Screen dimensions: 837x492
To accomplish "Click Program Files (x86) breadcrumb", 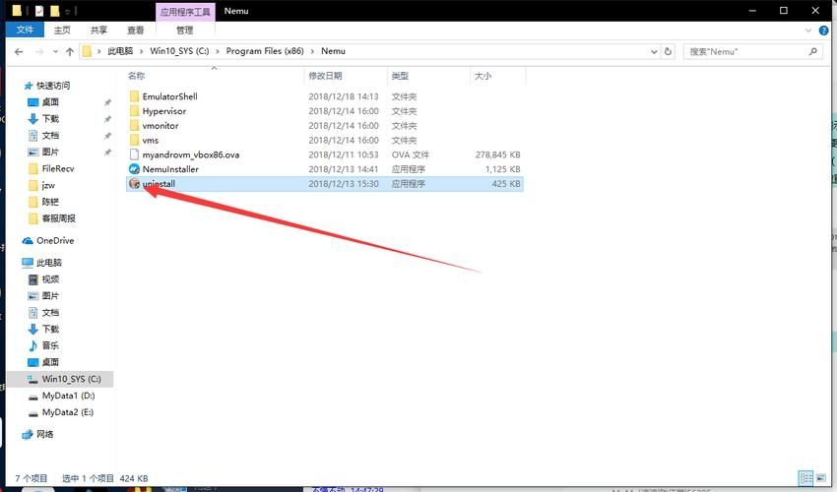I will click(x=265, y=51).
